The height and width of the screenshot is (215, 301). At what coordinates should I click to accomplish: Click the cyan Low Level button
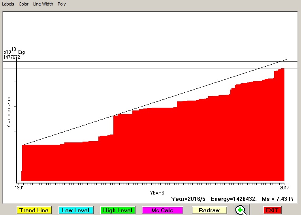pos(75,210)
